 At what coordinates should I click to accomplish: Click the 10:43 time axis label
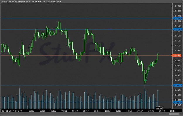(x=162, y=111)
